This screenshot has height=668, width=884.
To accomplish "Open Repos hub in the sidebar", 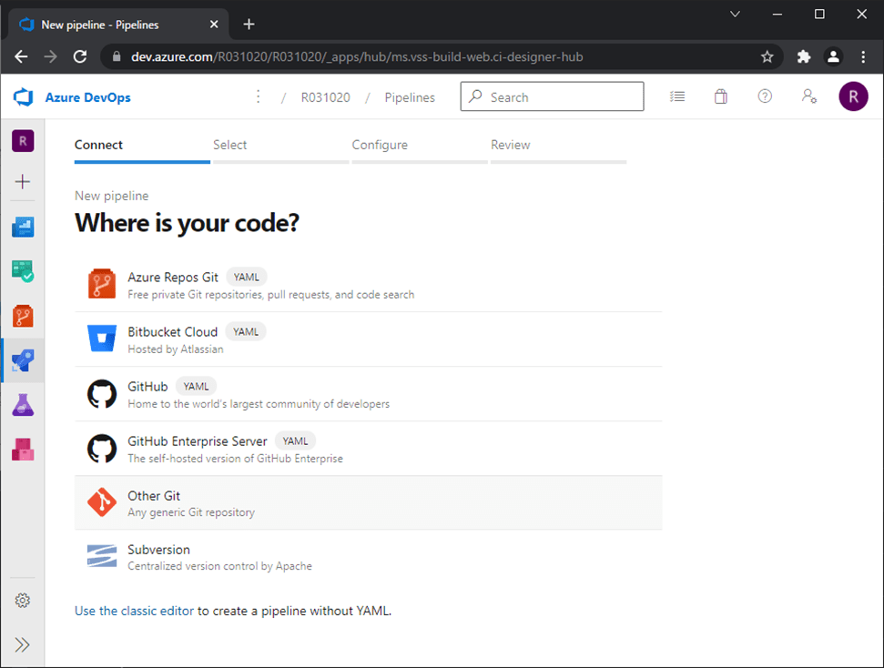I will 23,316.
